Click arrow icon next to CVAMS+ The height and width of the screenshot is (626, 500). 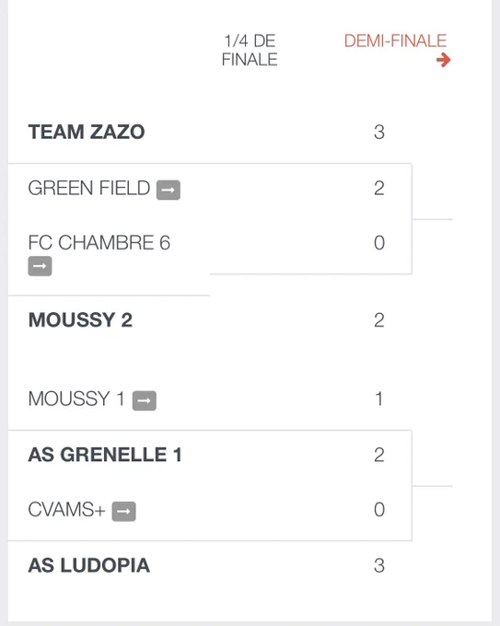click(x=123, y=512)
